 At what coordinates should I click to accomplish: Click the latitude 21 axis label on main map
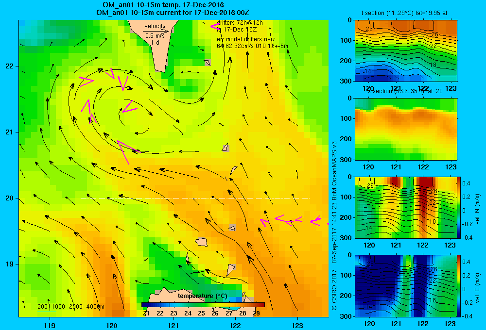coord(10,132)
